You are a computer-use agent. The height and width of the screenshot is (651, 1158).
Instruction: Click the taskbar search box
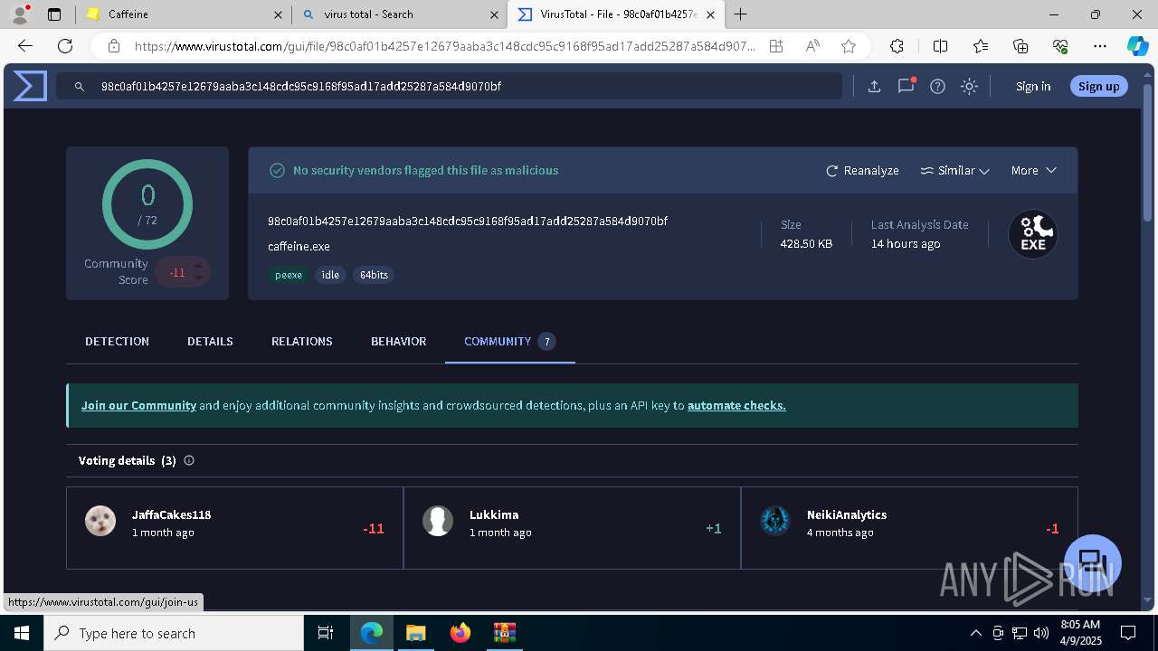click(174, 633)
